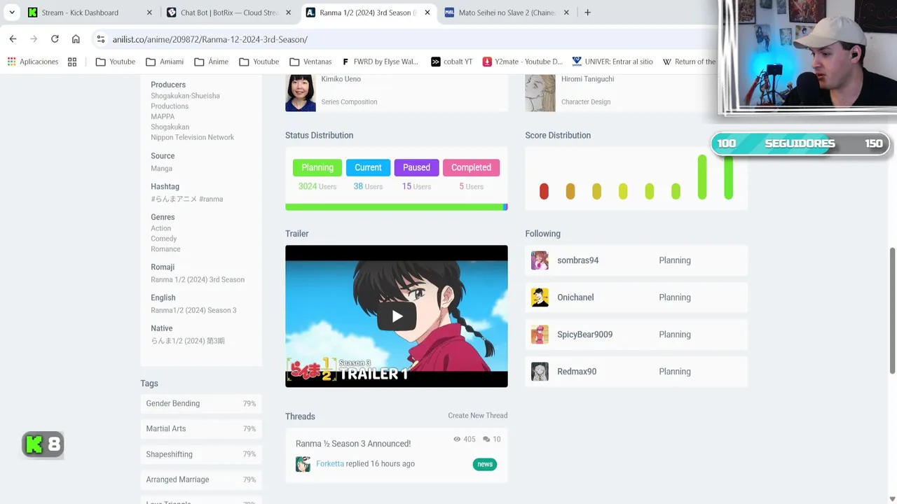The image size is (897, 504).
Task: Open browser home page
Action: pyautogui.click(x=76, y=39)
